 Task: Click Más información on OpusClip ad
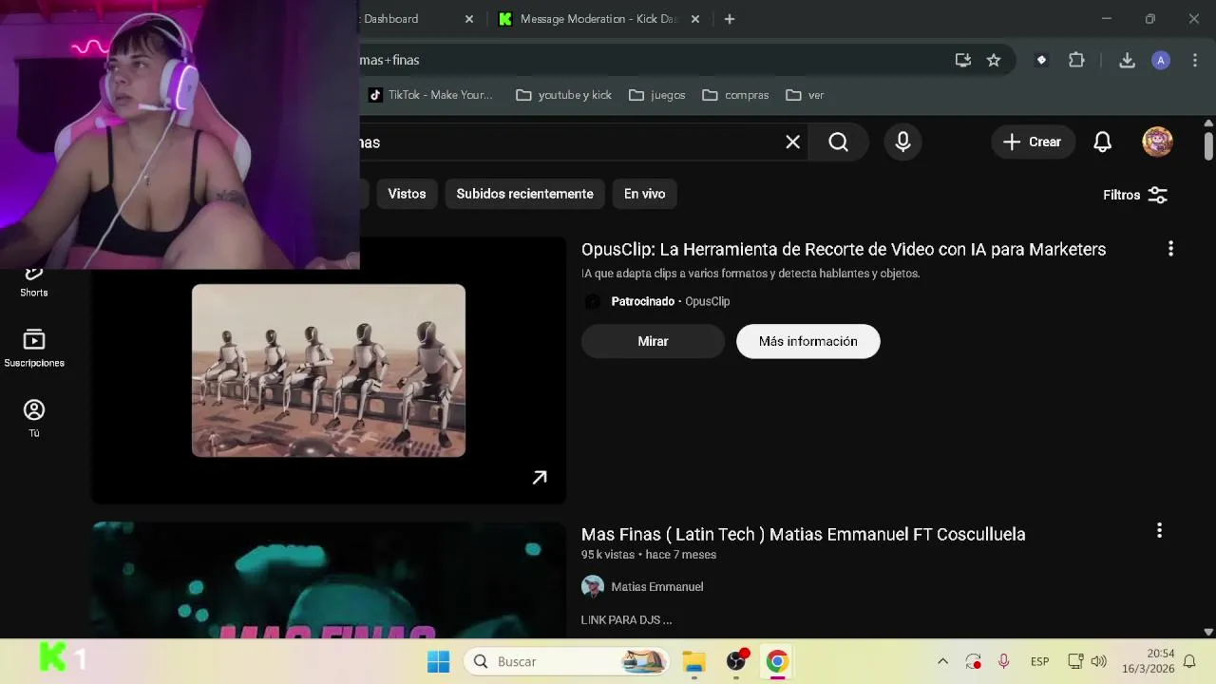(x=808, y=341)
